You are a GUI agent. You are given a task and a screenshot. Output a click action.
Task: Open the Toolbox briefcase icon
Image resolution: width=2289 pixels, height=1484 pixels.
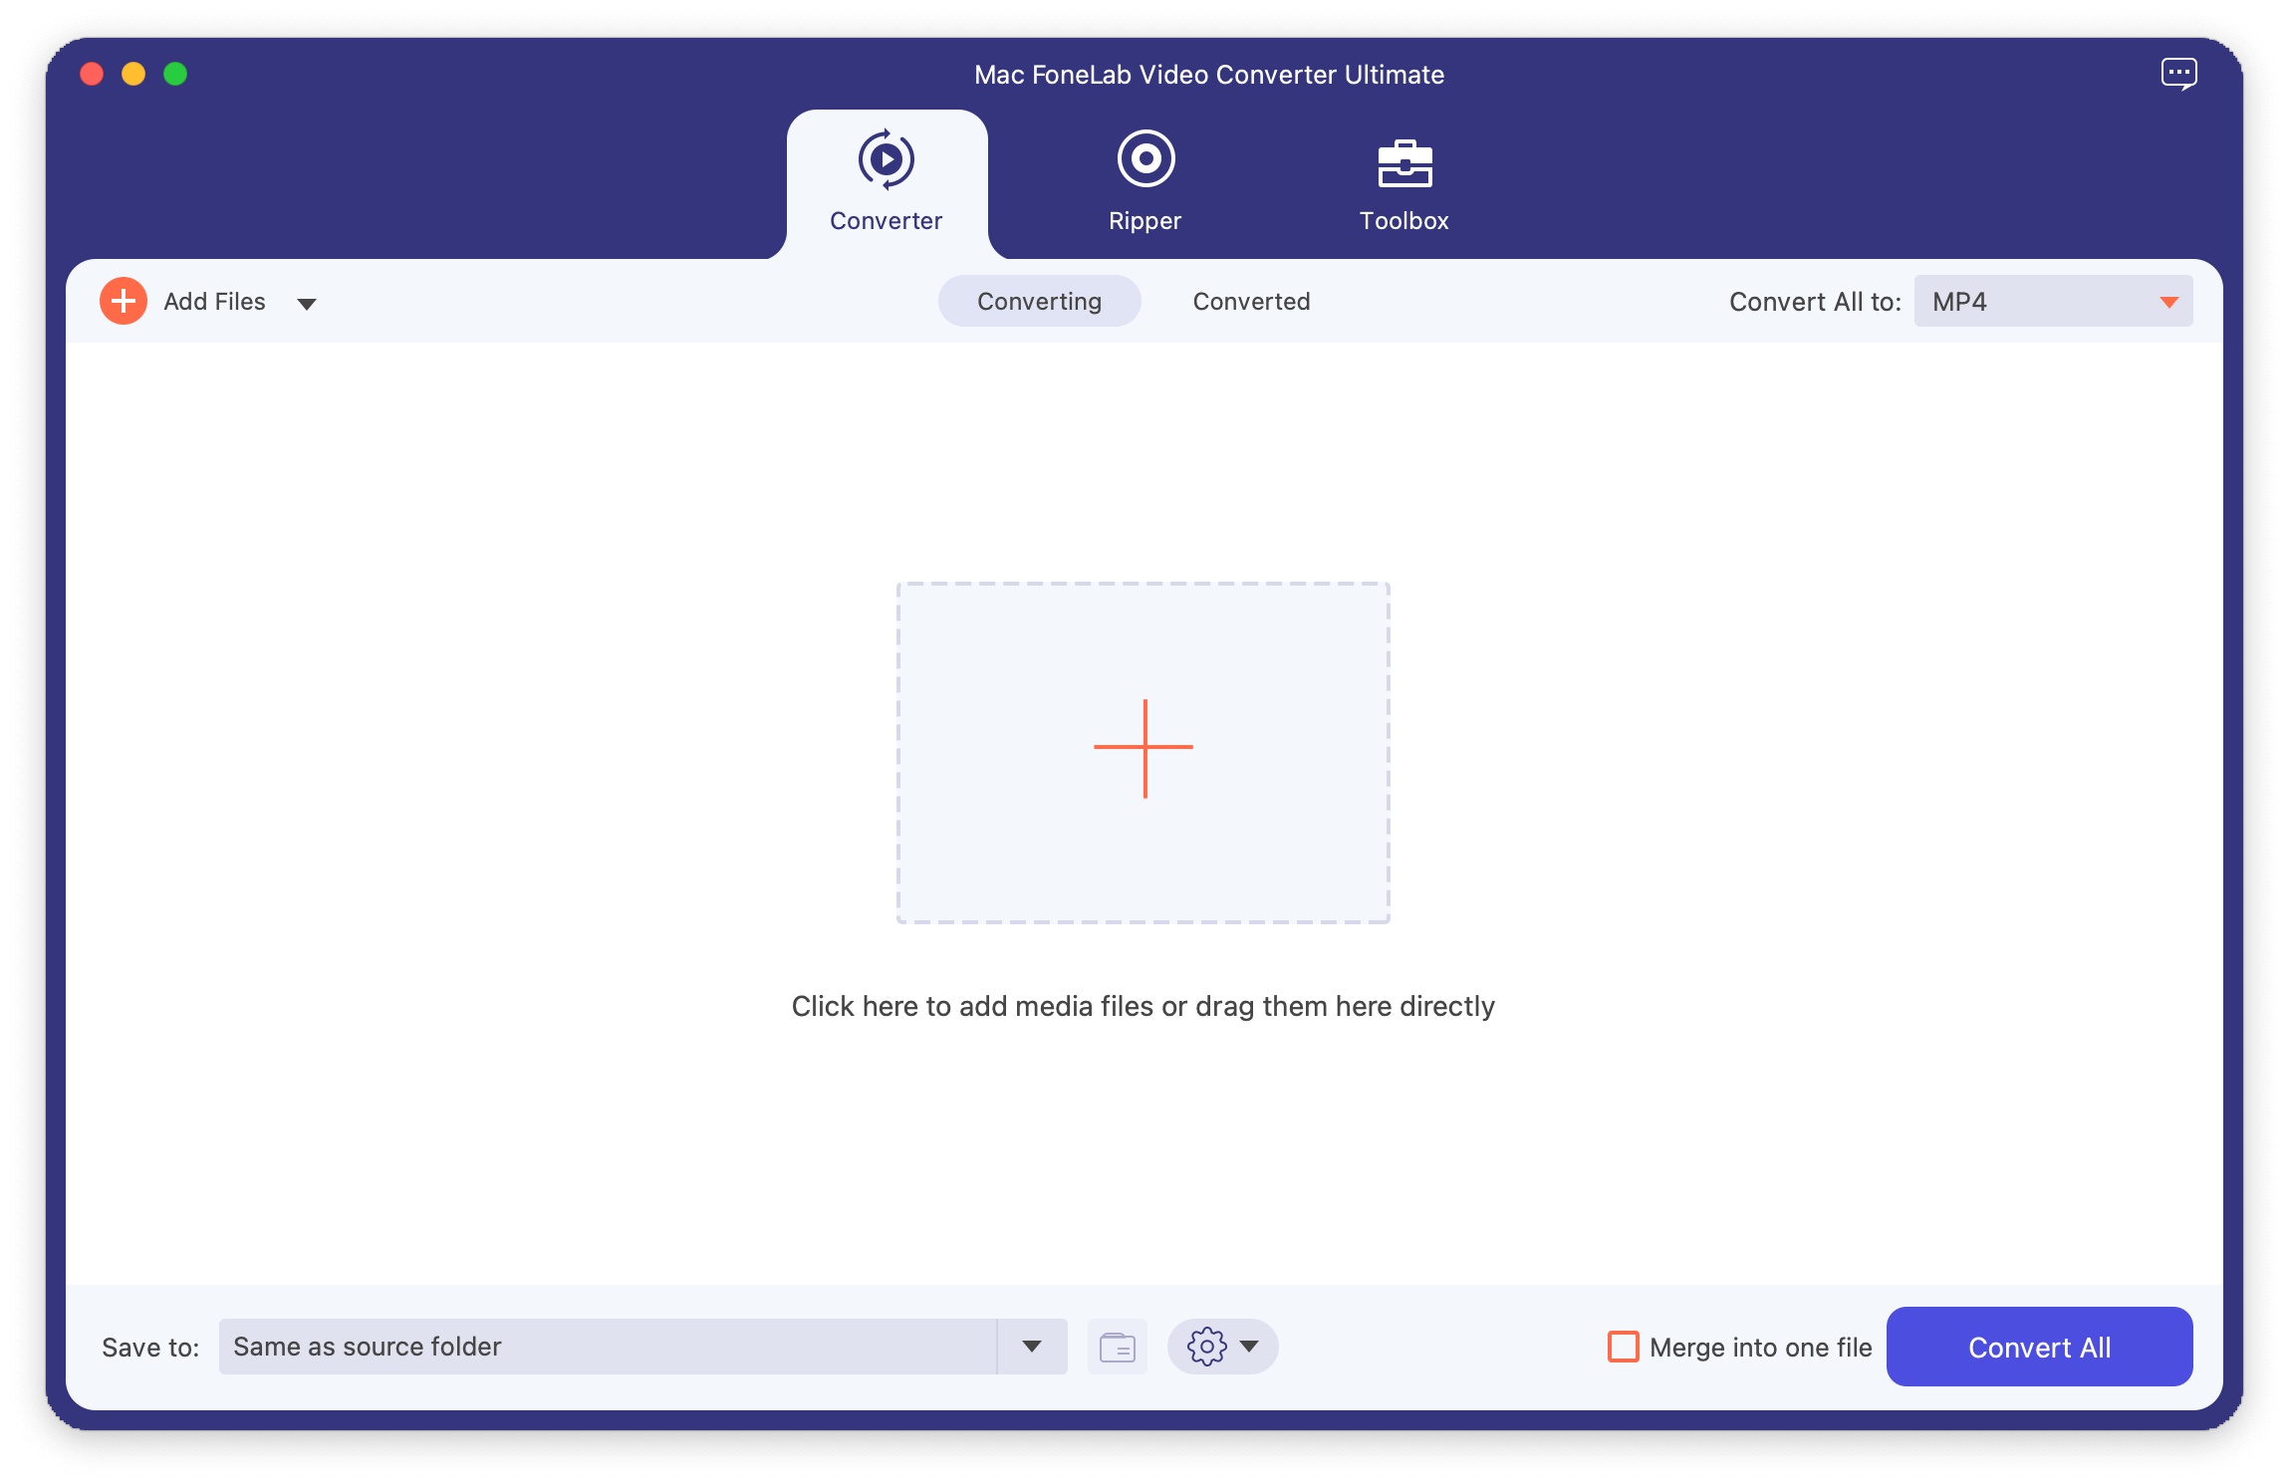(1404, 164)
